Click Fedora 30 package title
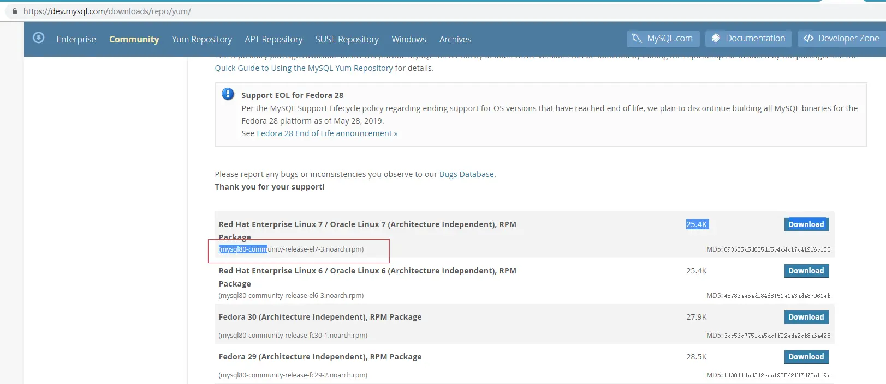 pyautogui.click(x=320, y=317)
